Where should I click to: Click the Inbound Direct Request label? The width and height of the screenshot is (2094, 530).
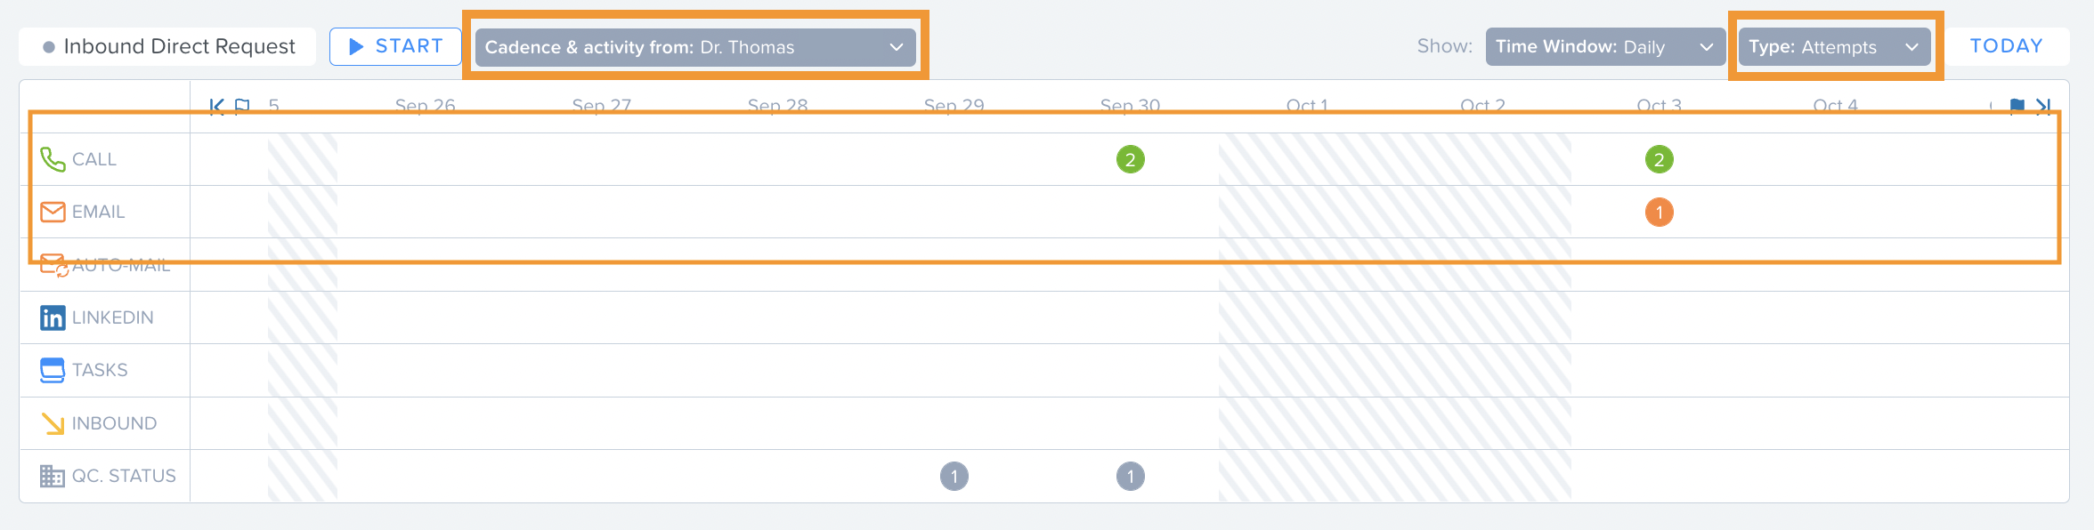coord(179,46)
